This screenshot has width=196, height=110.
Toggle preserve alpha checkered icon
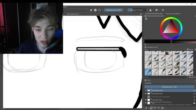point(95,10)
